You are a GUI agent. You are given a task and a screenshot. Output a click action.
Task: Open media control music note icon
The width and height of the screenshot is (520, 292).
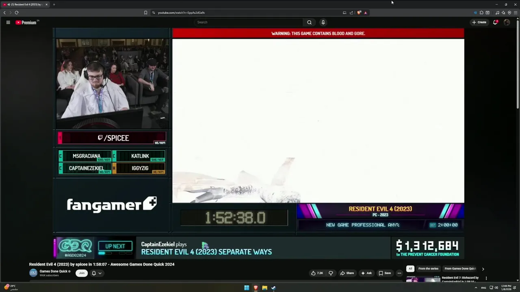pos(497,13)
